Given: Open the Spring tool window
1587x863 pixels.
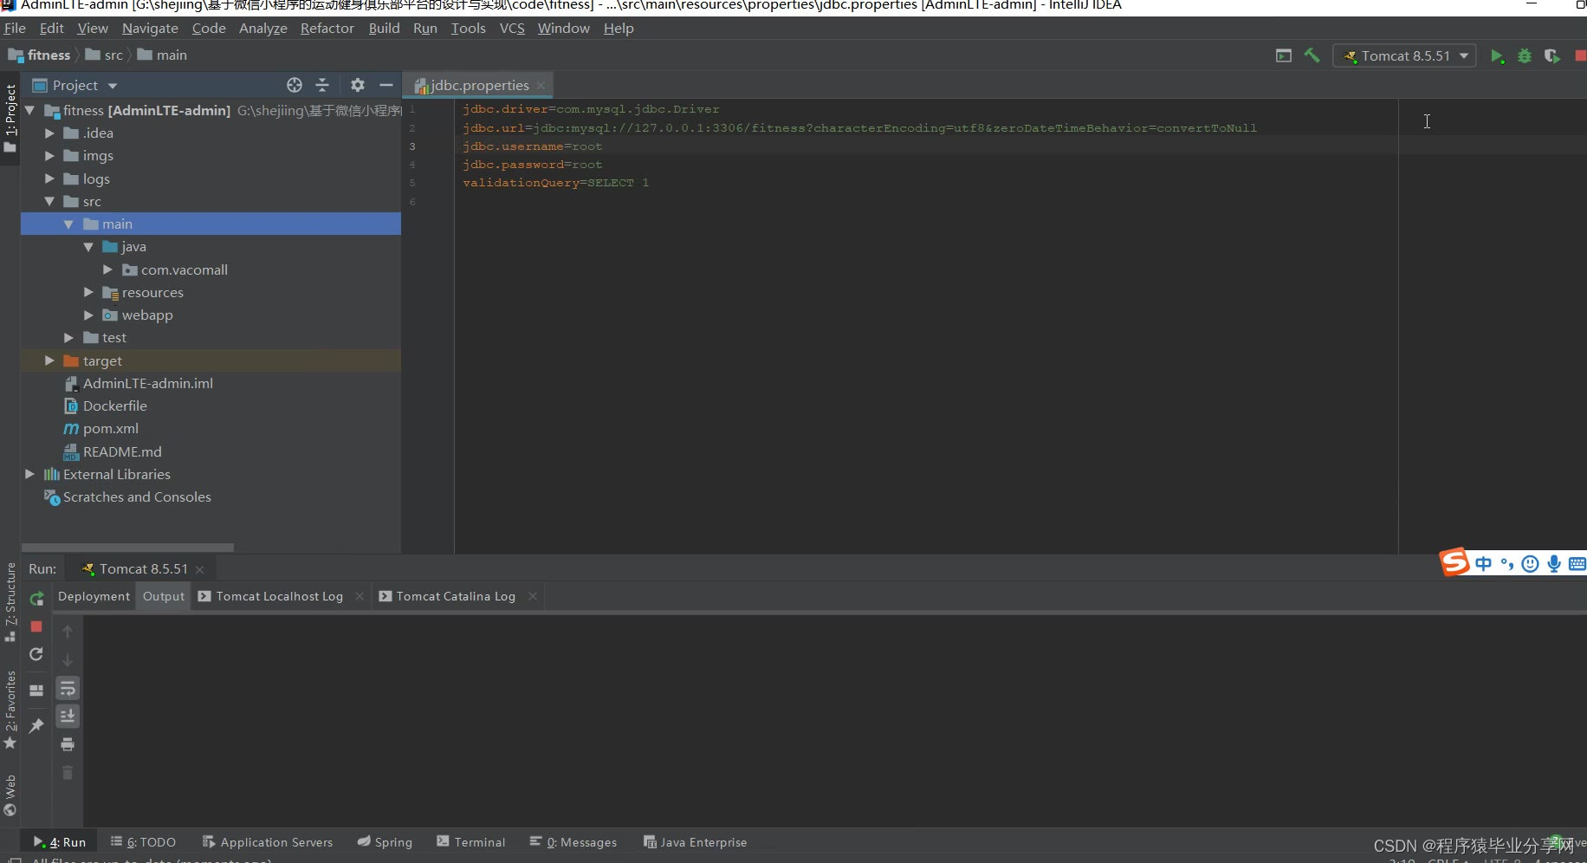Looking at the screenshot, I should [x=385, y=842].
